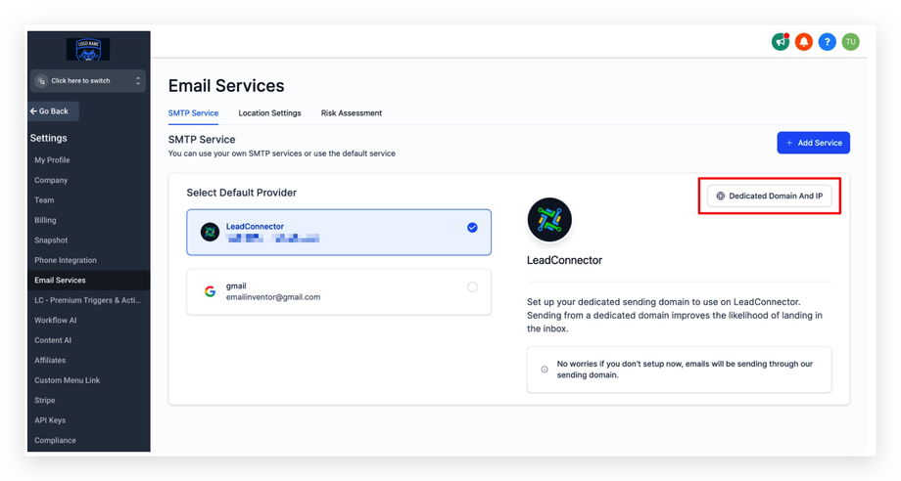
Task: Select LeadConnector as default provider
Action: pyautogui.click(x=472, y=228)
